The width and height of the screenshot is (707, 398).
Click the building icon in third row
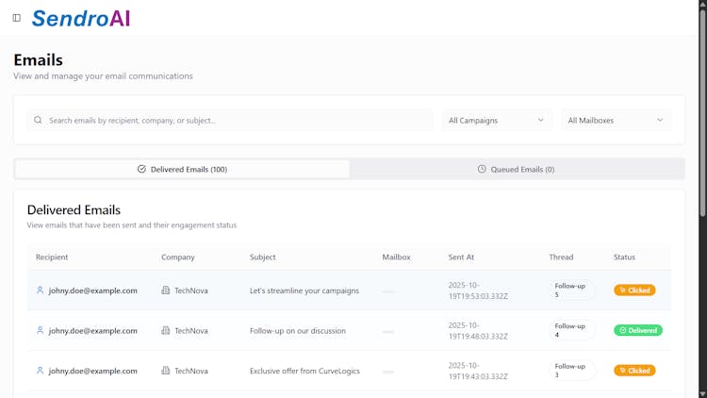(166, 371)
